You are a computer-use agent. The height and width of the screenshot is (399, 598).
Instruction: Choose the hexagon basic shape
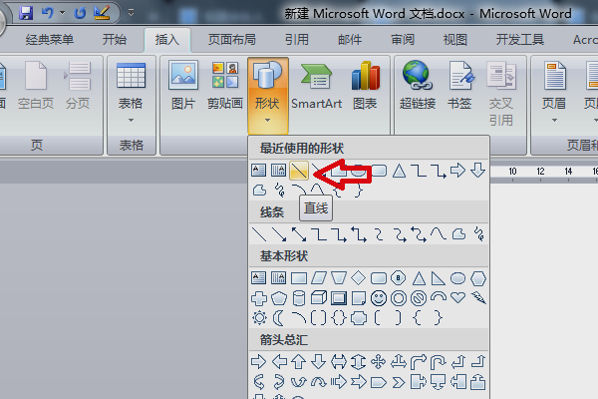478,278
